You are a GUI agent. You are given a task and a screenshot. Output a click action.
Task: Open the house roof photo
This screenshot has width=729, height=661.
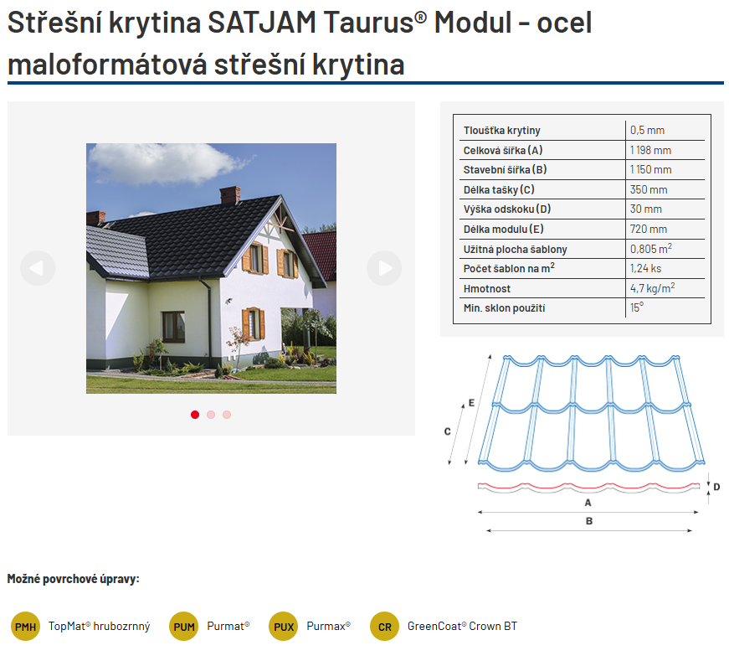211,268
